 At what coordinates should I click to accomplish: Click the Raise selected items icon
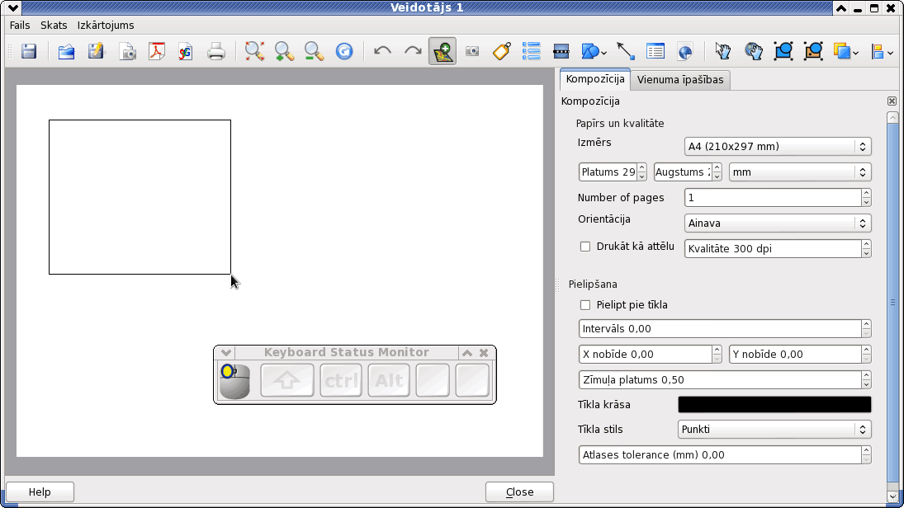coord(842,51)
